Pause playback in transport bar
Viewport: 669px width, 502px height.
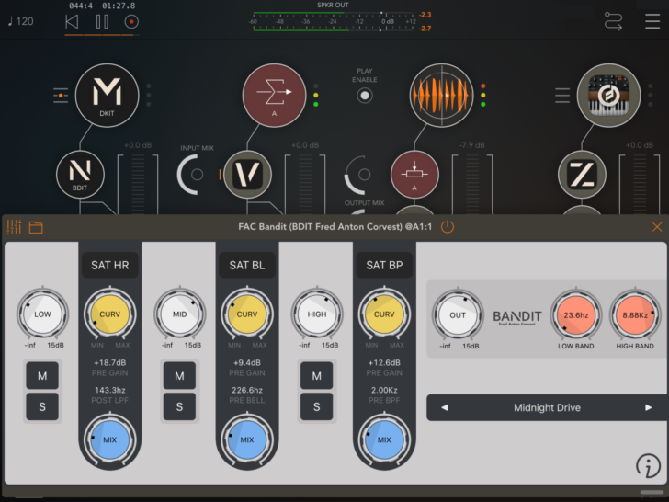click(102, 21)
